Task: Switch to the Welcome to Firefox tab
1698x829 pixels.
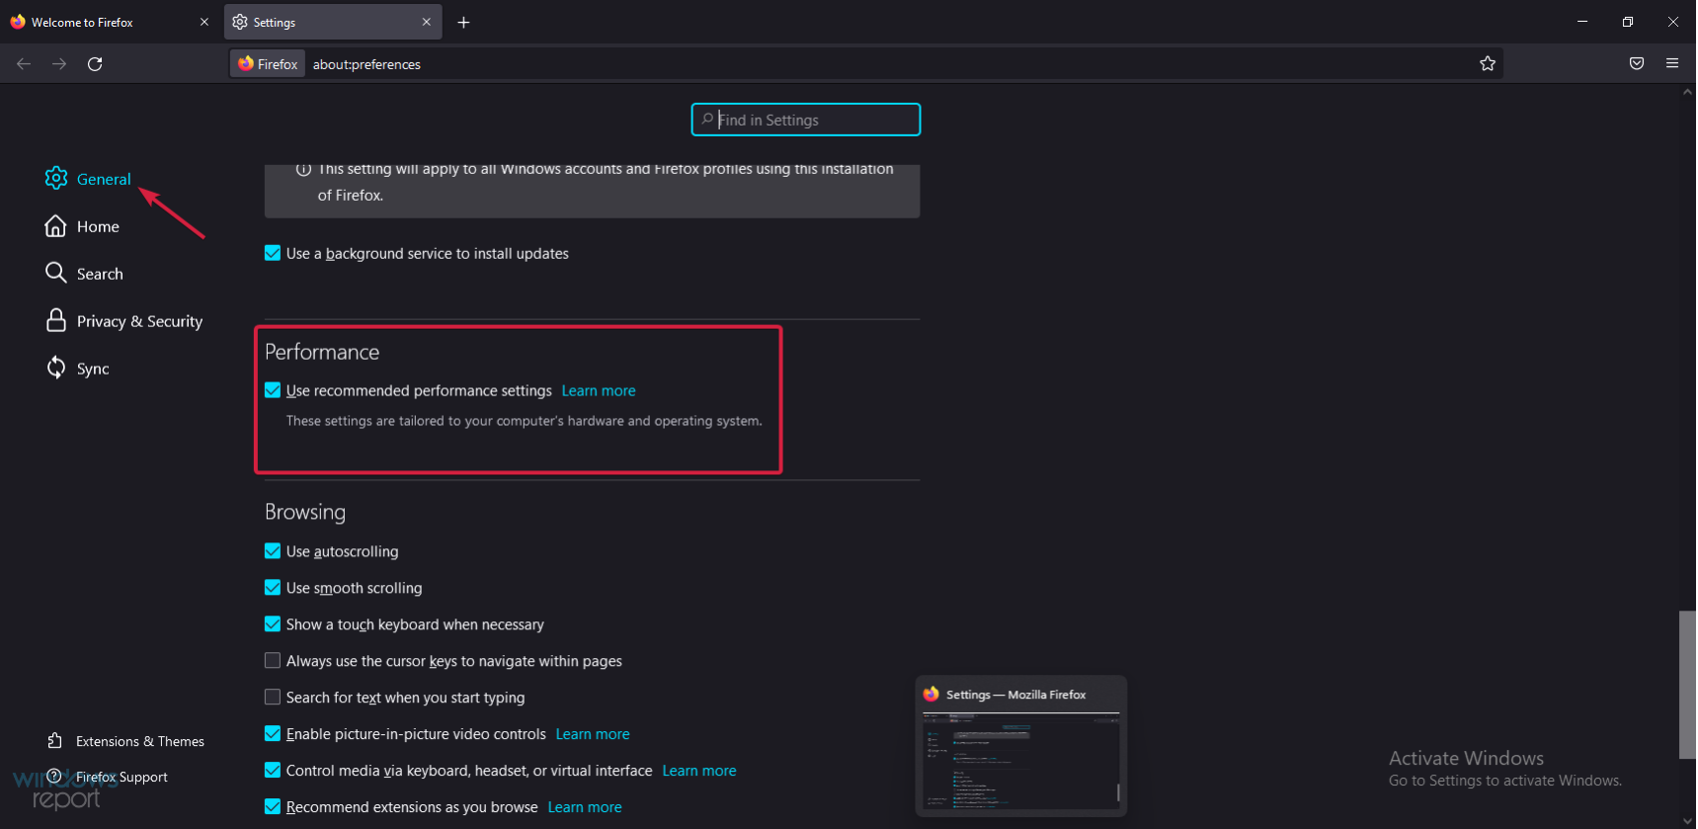Action: point(110,22)
